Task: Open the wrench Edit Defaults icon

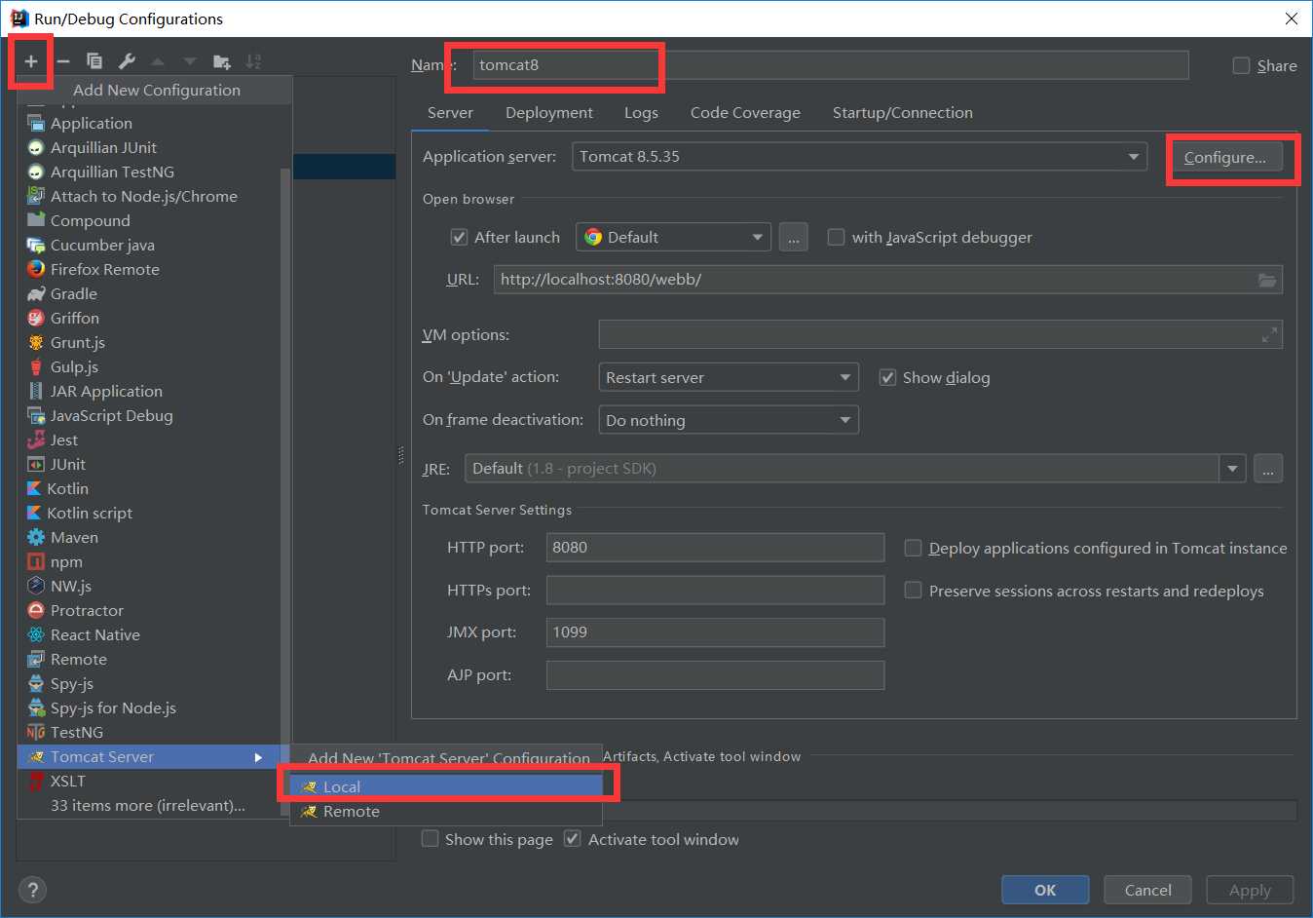Action: tap(127, 61)
